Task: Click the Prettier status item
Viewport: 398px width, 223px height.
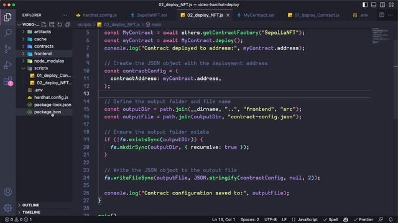Action: (363, 219)
